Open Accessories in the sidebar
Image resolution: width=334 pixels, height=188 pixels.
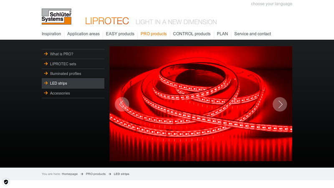click(73, 93)
